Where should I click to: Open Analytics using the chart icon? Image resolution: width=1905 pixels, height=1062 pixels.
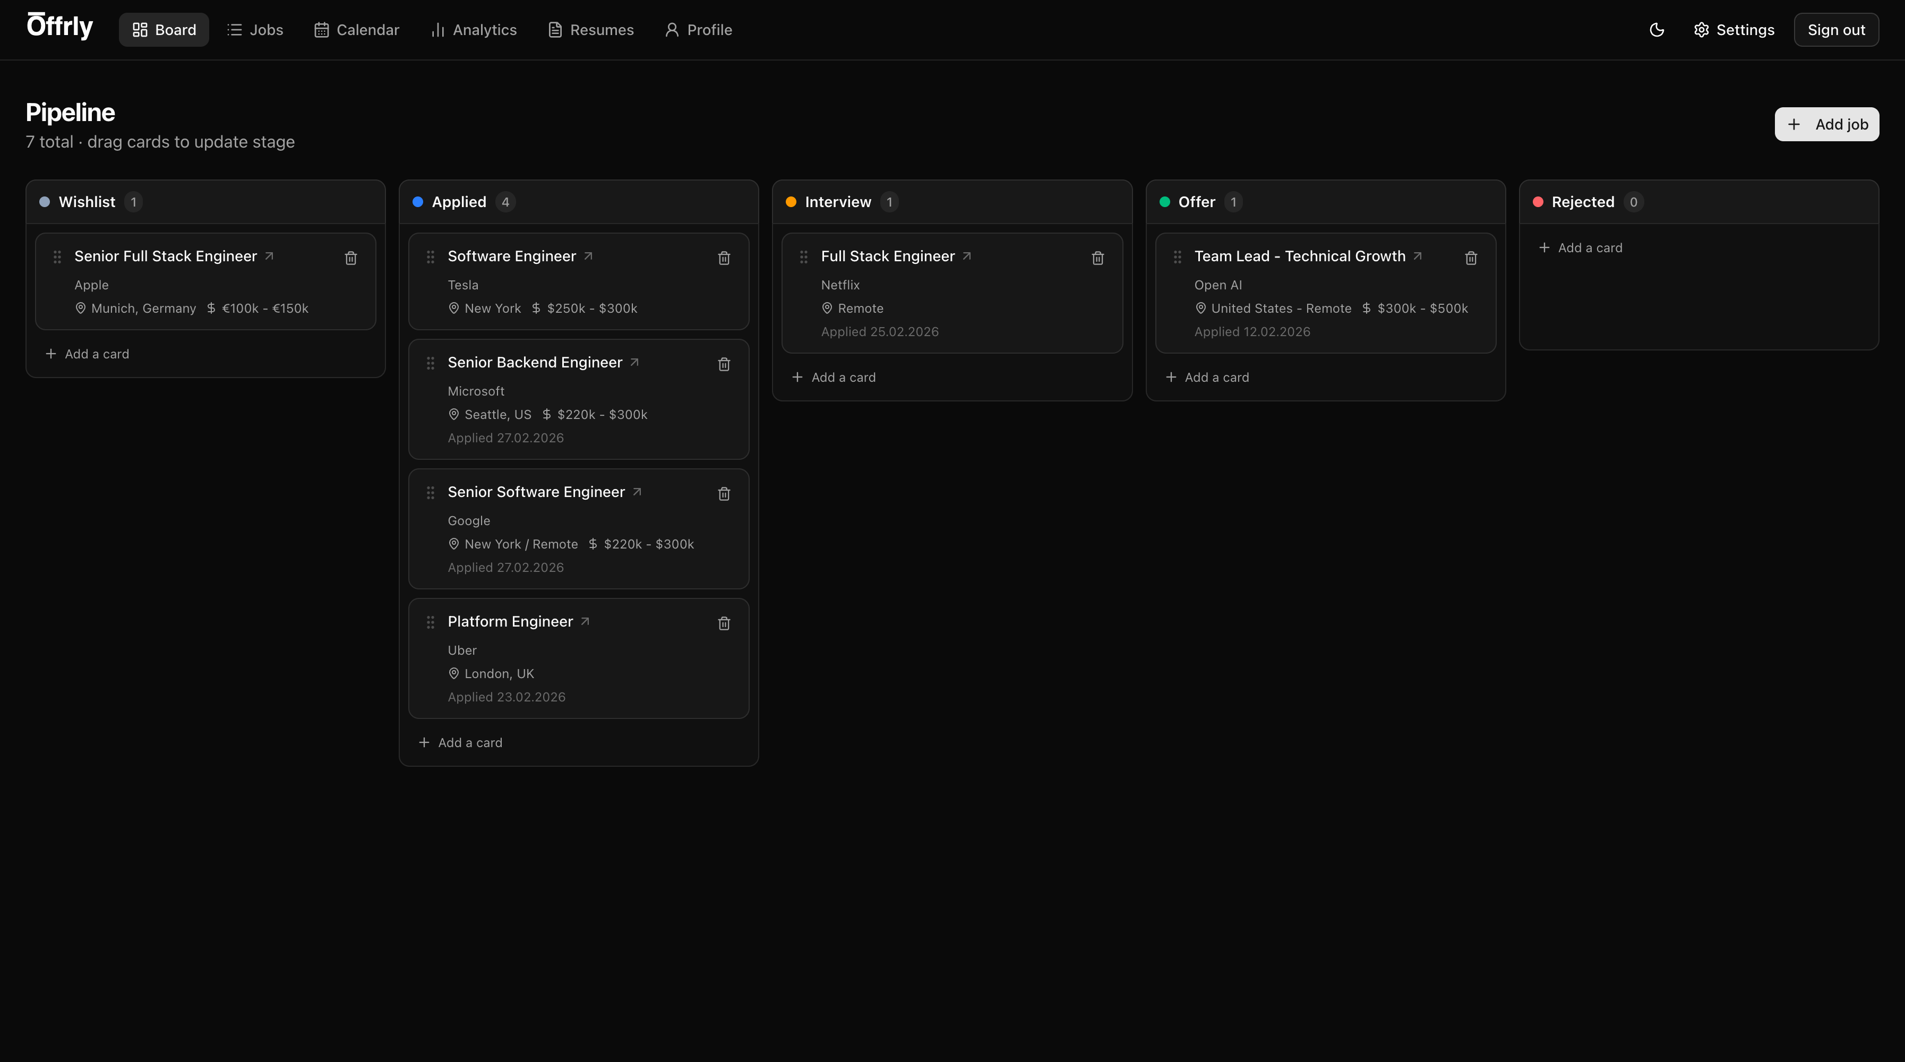(473, 30)
